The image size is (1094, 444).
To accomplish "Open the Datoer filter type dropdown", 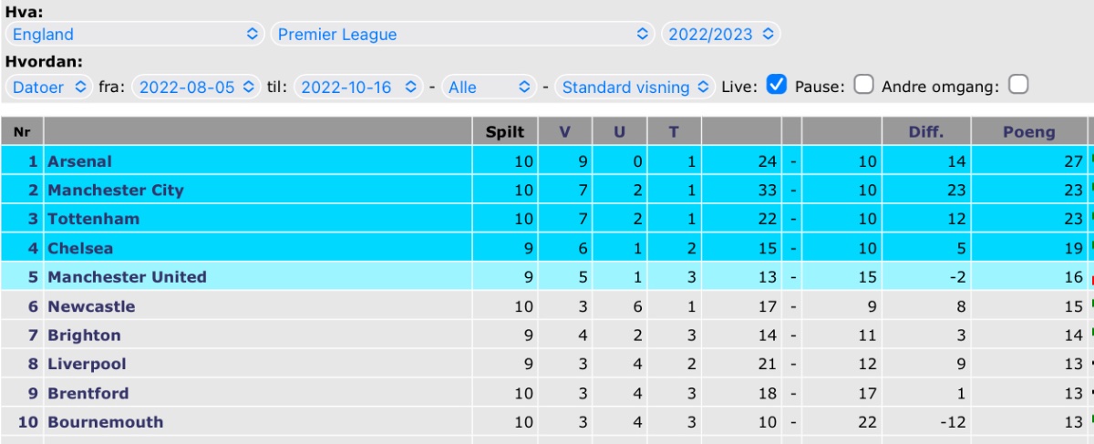I will pos(49,88).
